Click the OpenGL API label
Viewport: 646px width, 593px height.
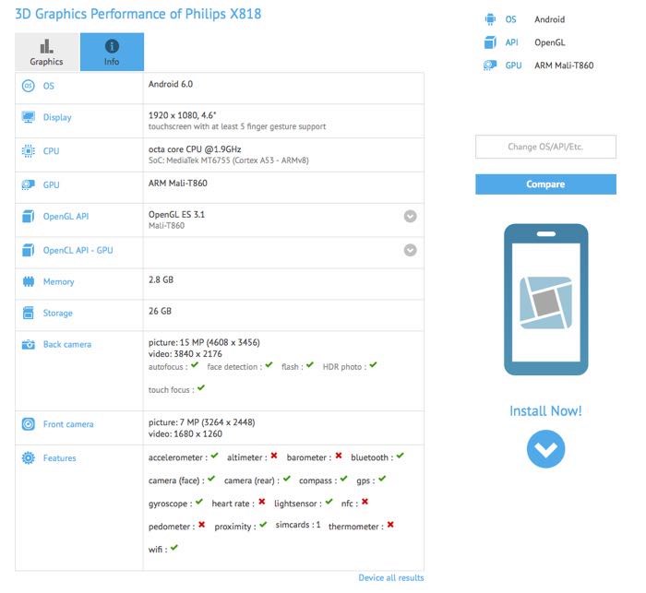tap(66, 216)
